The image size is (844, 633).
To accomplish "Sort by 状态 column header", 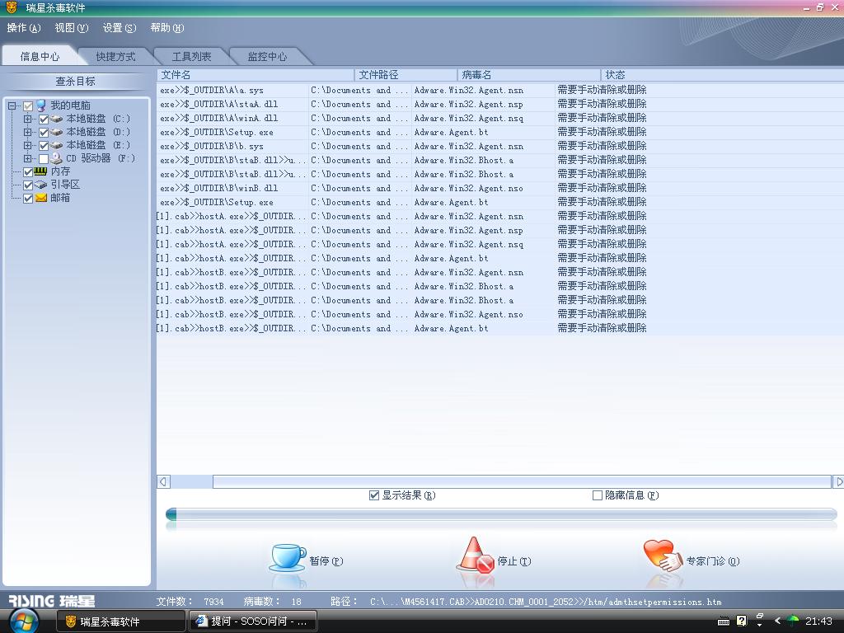I will (722, 75).
